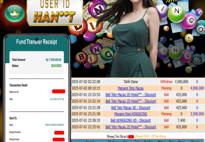
Task: Select timestamp 2025-07-01 23:21:58
Action: click(86, 114)
